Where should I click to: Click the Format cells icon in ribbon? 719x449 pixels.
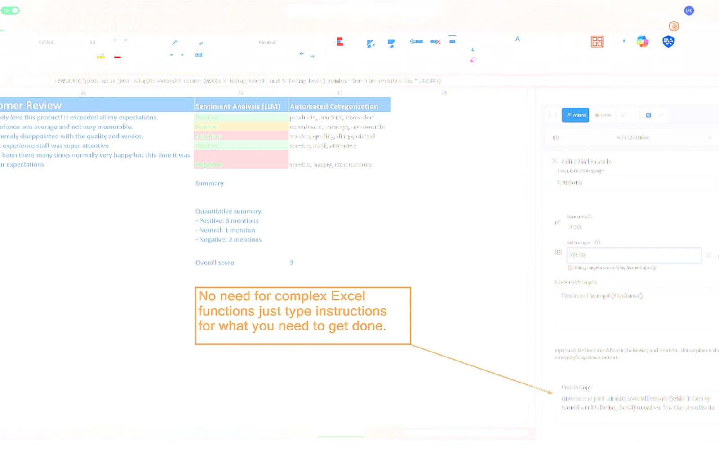(x=453, y=40)
